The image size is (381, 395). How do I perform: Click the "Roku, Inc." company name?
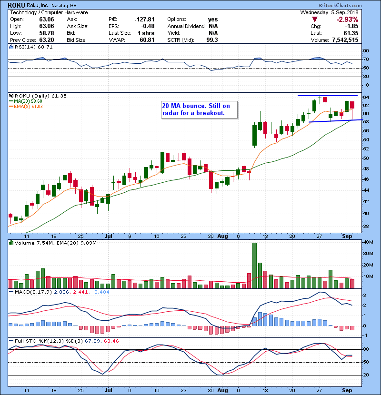38,5
